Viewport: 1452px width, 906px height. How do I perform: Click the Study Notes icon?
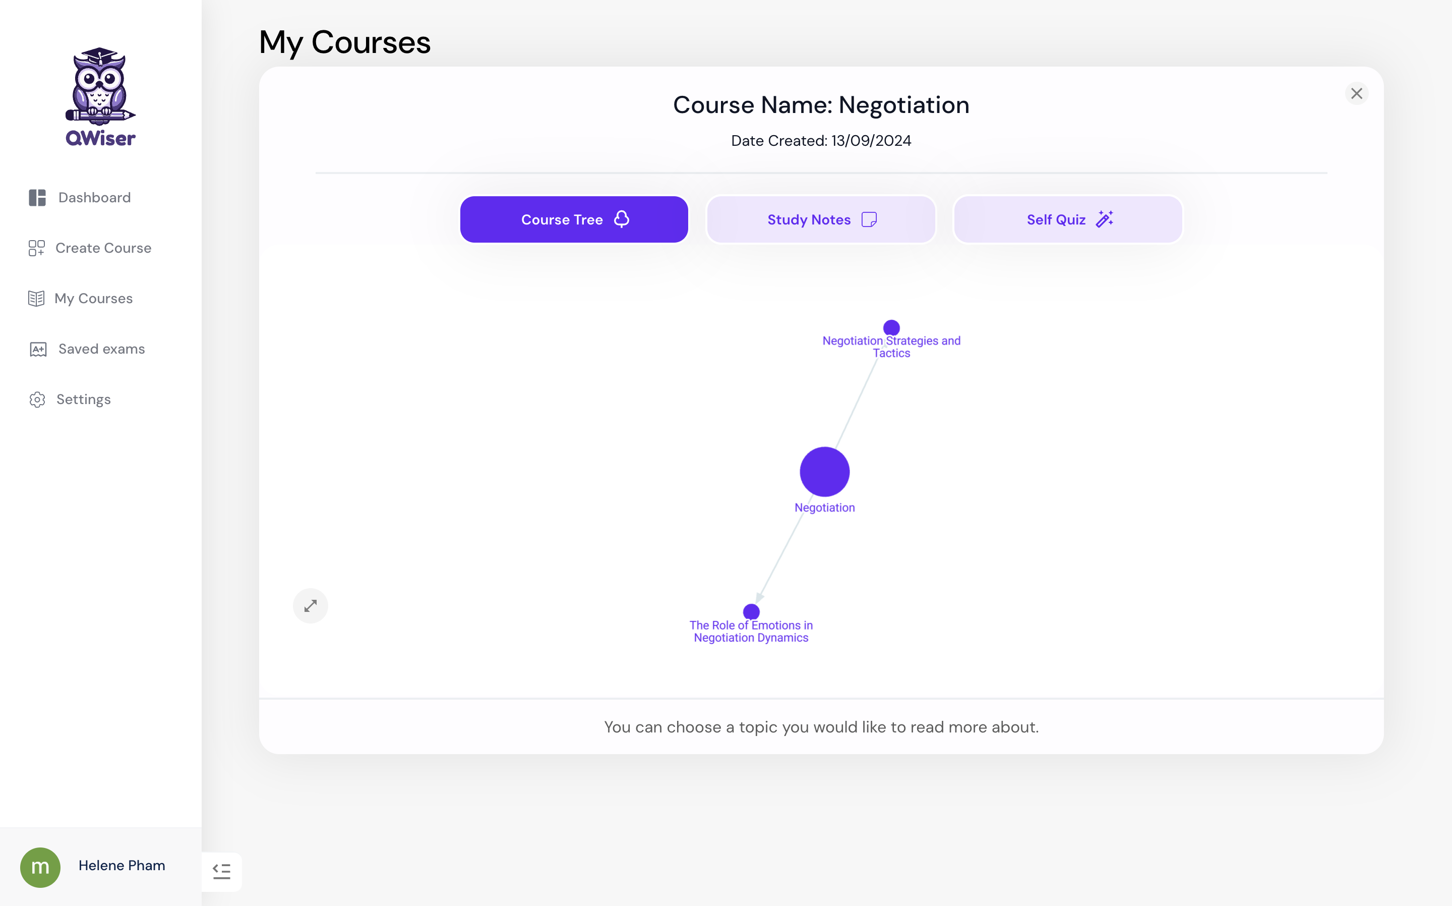[x=869, y=219]
